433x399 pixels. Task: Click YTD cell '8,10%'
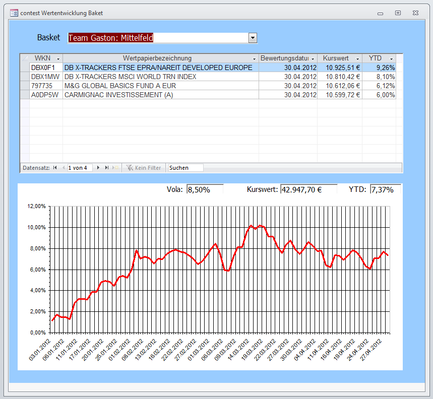coord(379,77)
